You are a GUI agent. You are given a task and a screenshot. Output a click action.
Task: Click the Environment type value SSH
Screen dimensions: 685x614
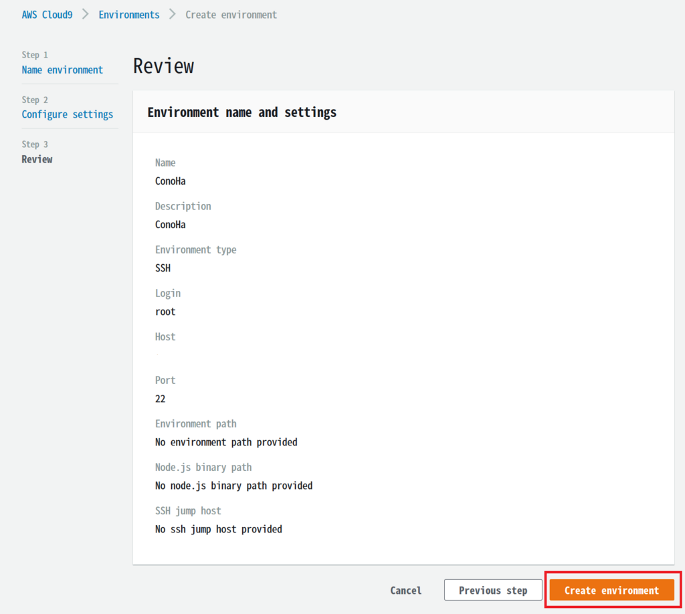pos(163,268)
